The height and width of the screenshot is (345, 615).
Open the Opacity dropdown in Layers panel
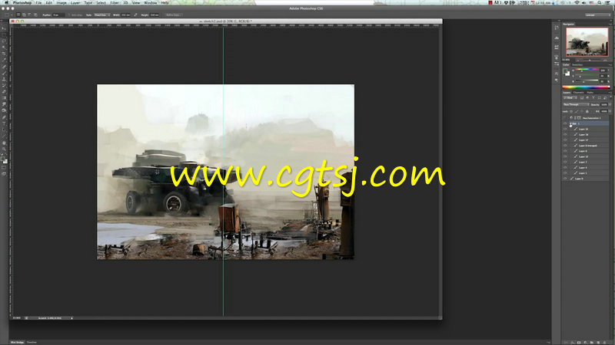tap(610, 104)
